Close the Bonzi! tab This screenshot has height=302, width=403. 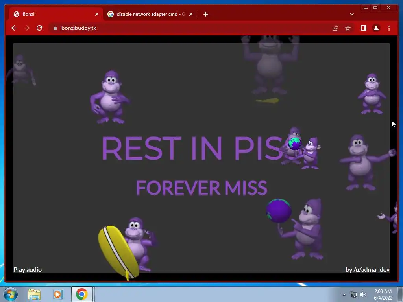coord(97,14)
